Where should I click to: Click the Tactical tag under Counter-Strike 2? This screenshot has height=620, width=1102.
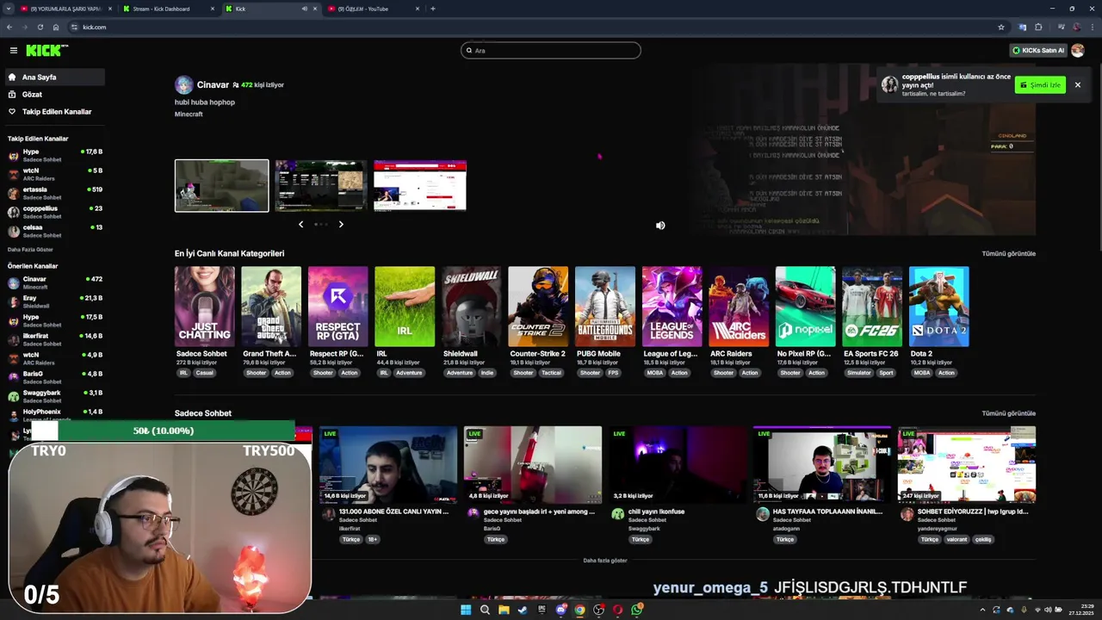[x=551, y=373]
